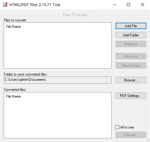Click the 'Folder to save converted files:' label
This screenshot has width=150, height=142.
coord(26,74)
